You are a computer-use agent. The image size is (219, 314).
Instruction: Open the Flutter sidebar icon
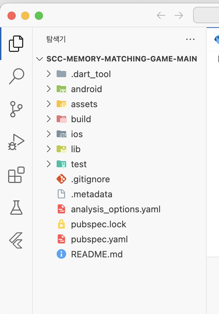(x=16, y=240)
